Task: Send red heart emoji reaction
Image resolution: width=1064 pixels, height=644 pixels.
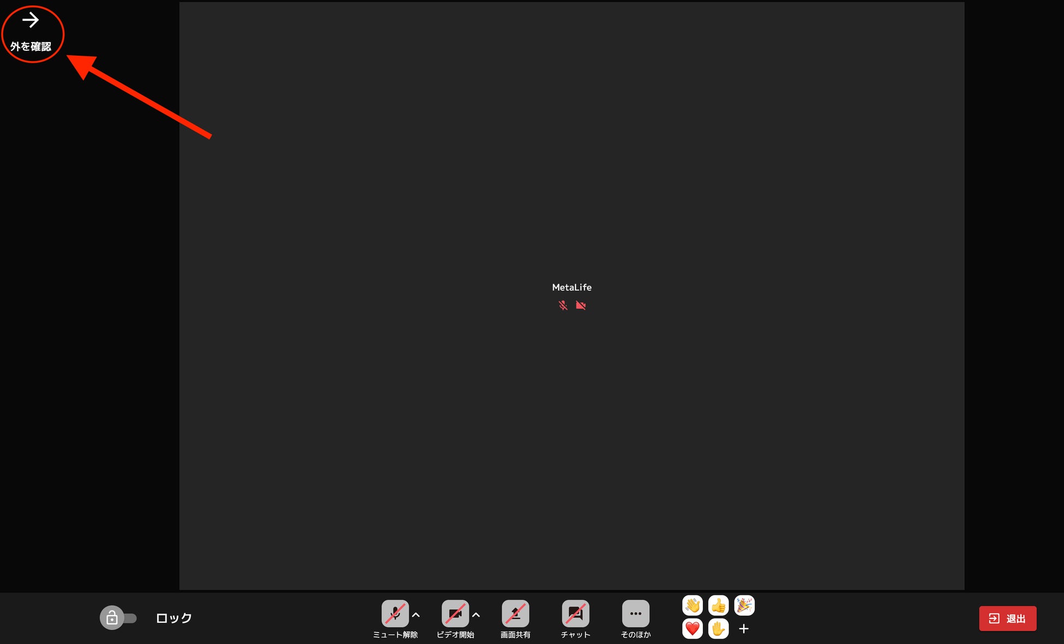Action: point(692,629)
